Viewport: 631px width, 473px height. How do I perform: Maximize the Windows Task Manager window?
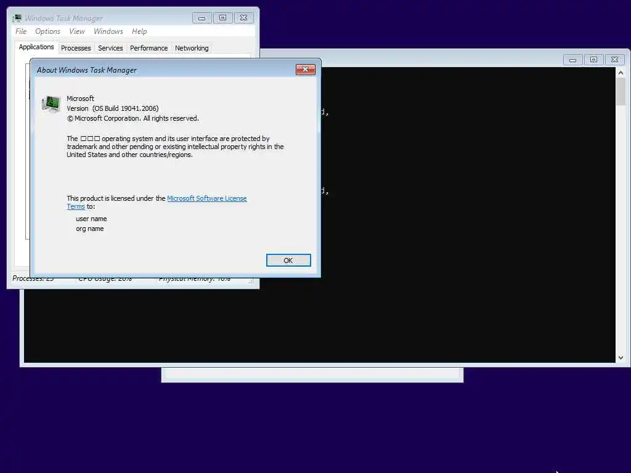pyautogui.click(x=222, y=18)
